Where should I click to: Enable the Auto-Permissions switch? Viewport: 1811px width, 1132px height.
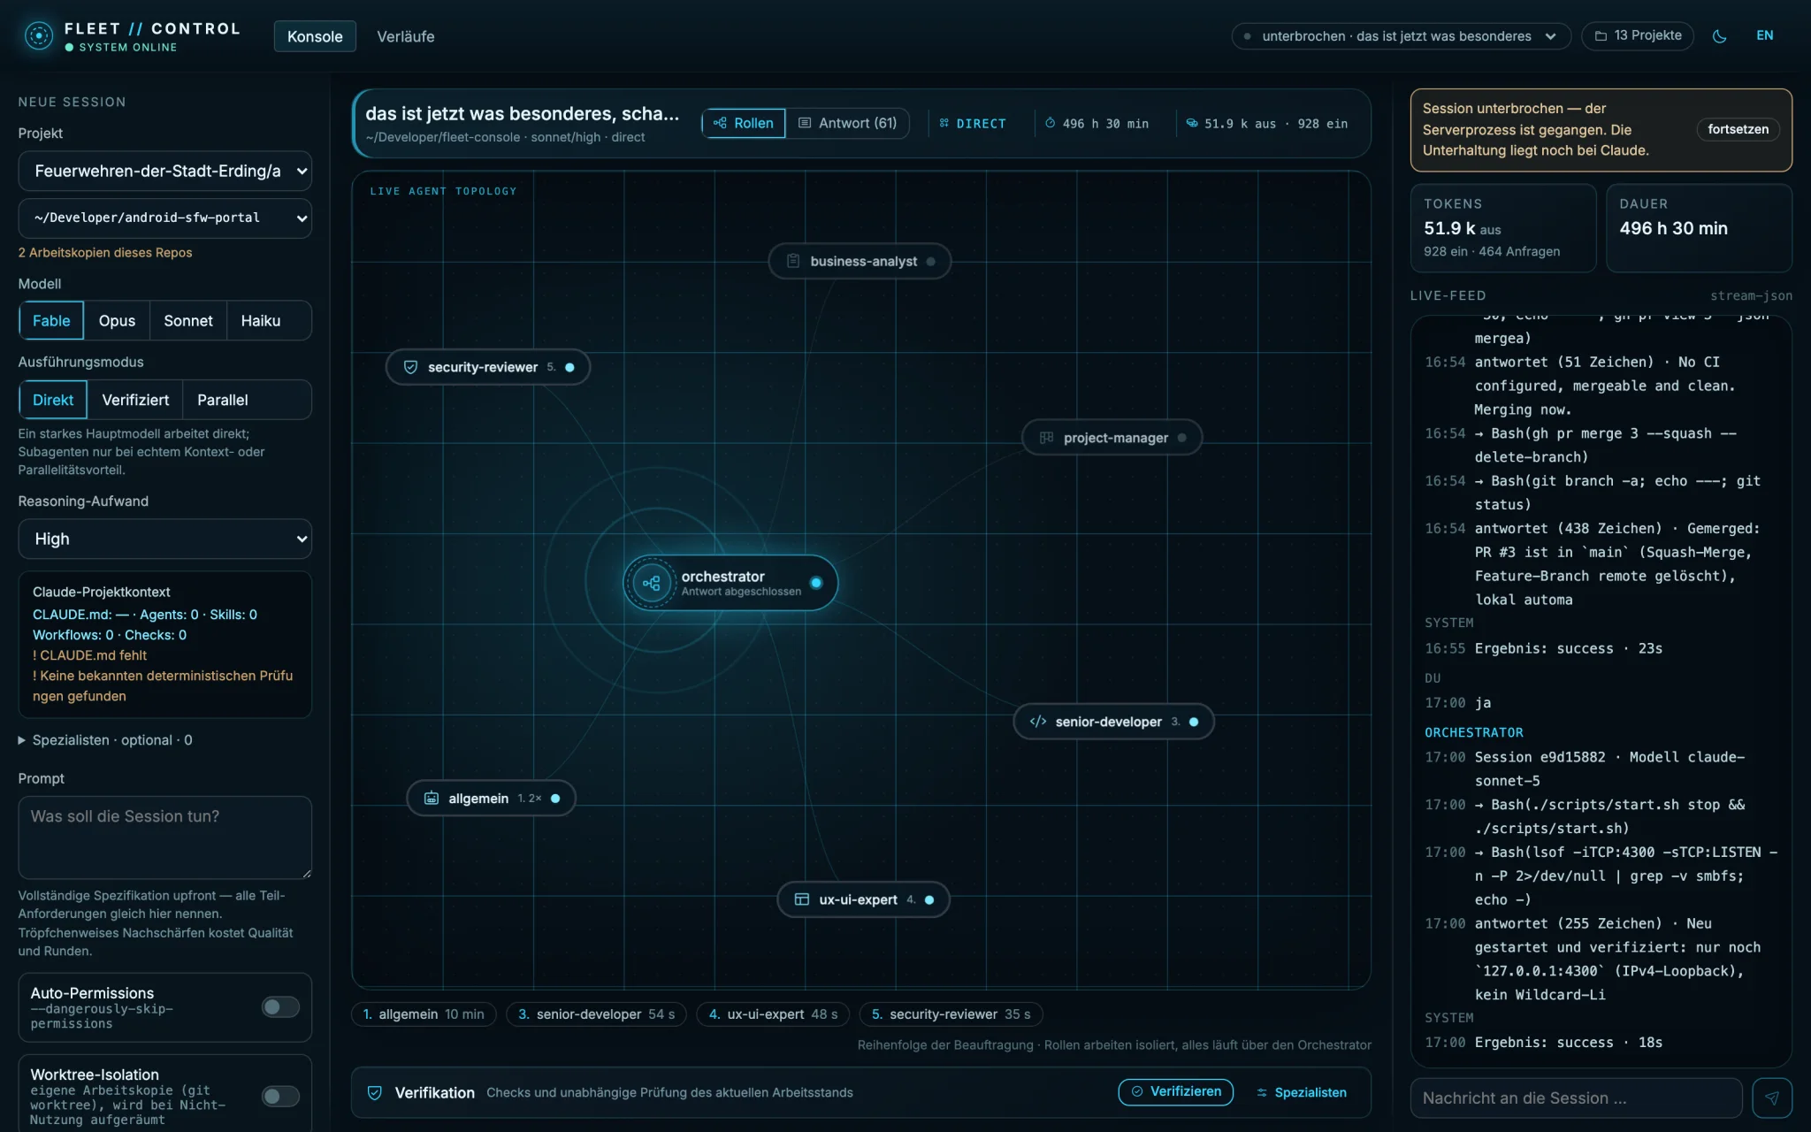tap(280, 1007)
